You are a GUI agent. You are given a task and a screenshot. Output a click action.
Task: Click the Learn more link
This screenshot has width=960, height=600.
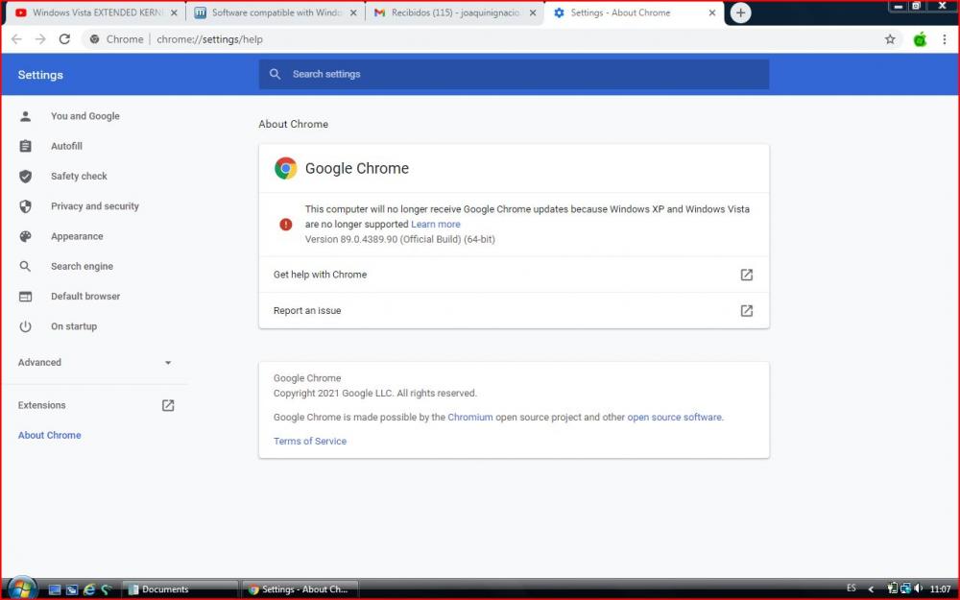tap(436, 225)
